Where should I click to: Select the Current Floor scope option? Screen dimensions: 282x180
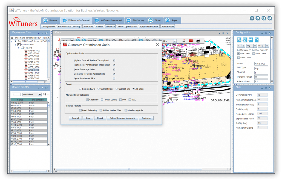[99, 89]
